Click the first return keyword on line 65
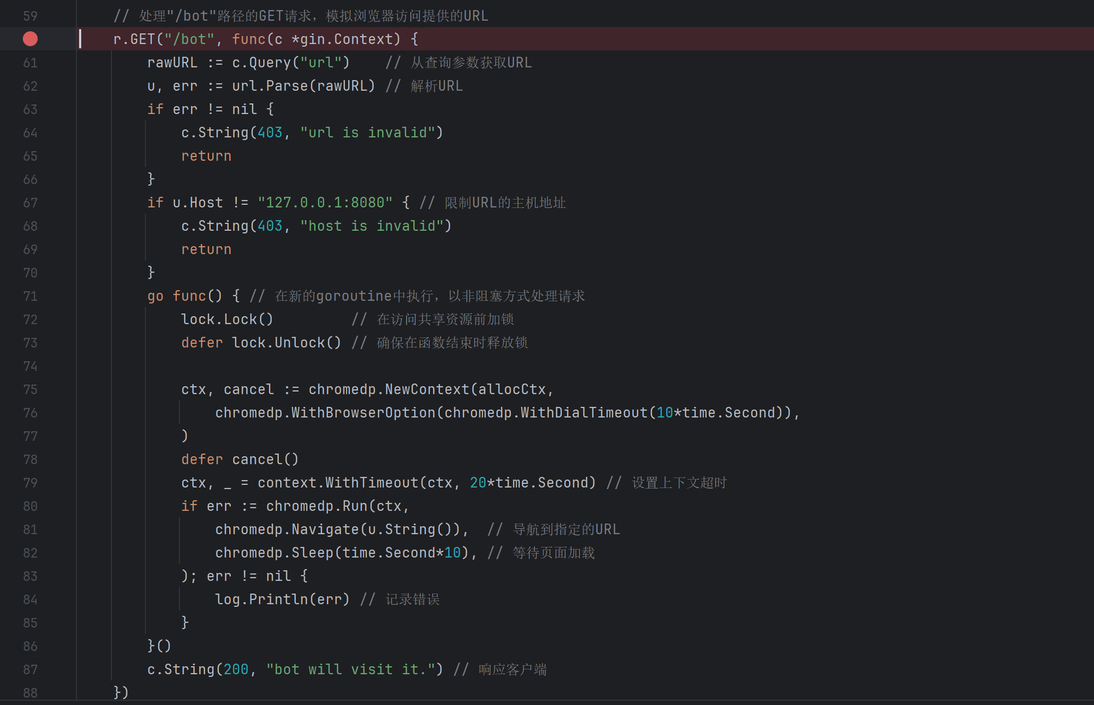Image resolution: width=1094 pixels, height=705 pixels. click(206, 156)
